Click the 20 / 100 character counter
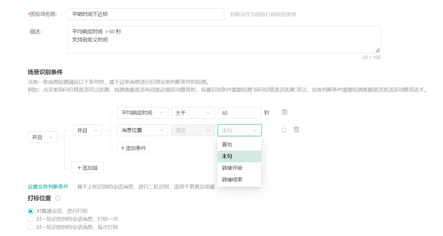The image size is (443, 236). tap(371, 58)
